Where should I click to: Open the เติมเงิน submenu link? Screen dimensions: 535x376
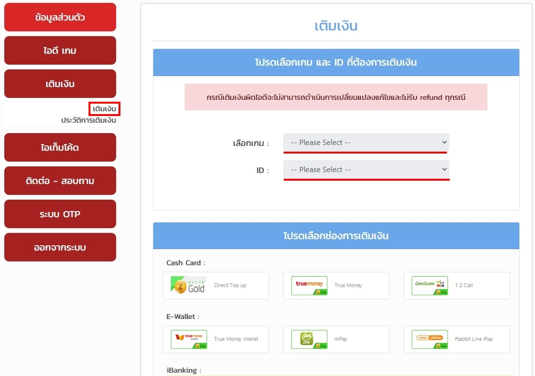click(104, 109)
